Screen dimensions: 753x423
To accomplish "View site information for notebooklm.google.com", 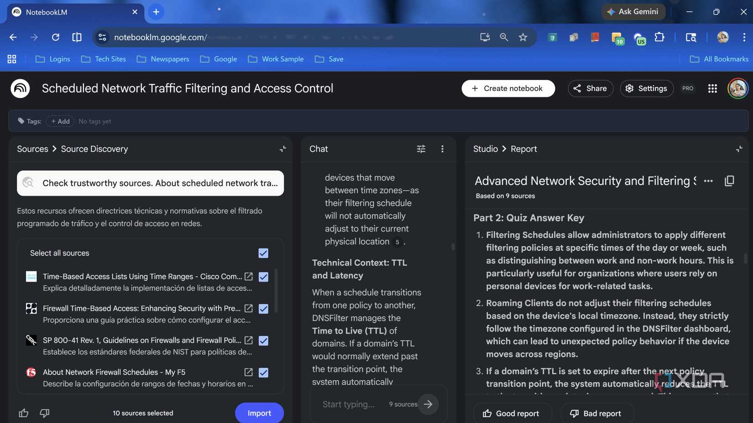I will point(102,37).
